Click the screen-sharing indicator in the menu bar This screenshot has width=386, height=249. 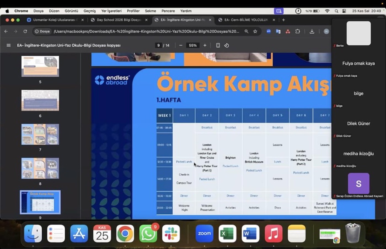[279, 11]
